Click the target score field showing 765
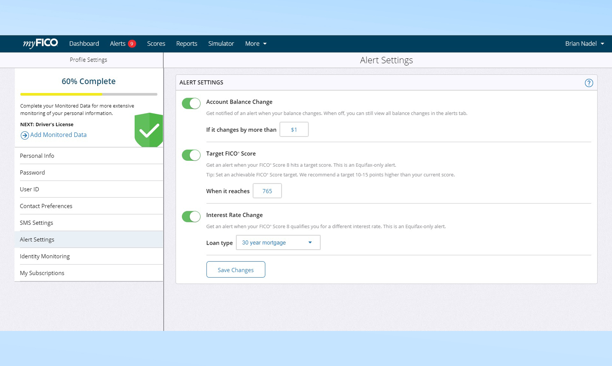Viewport: 612px width, 366px height. pyautogui.click(x=267, y=191)
